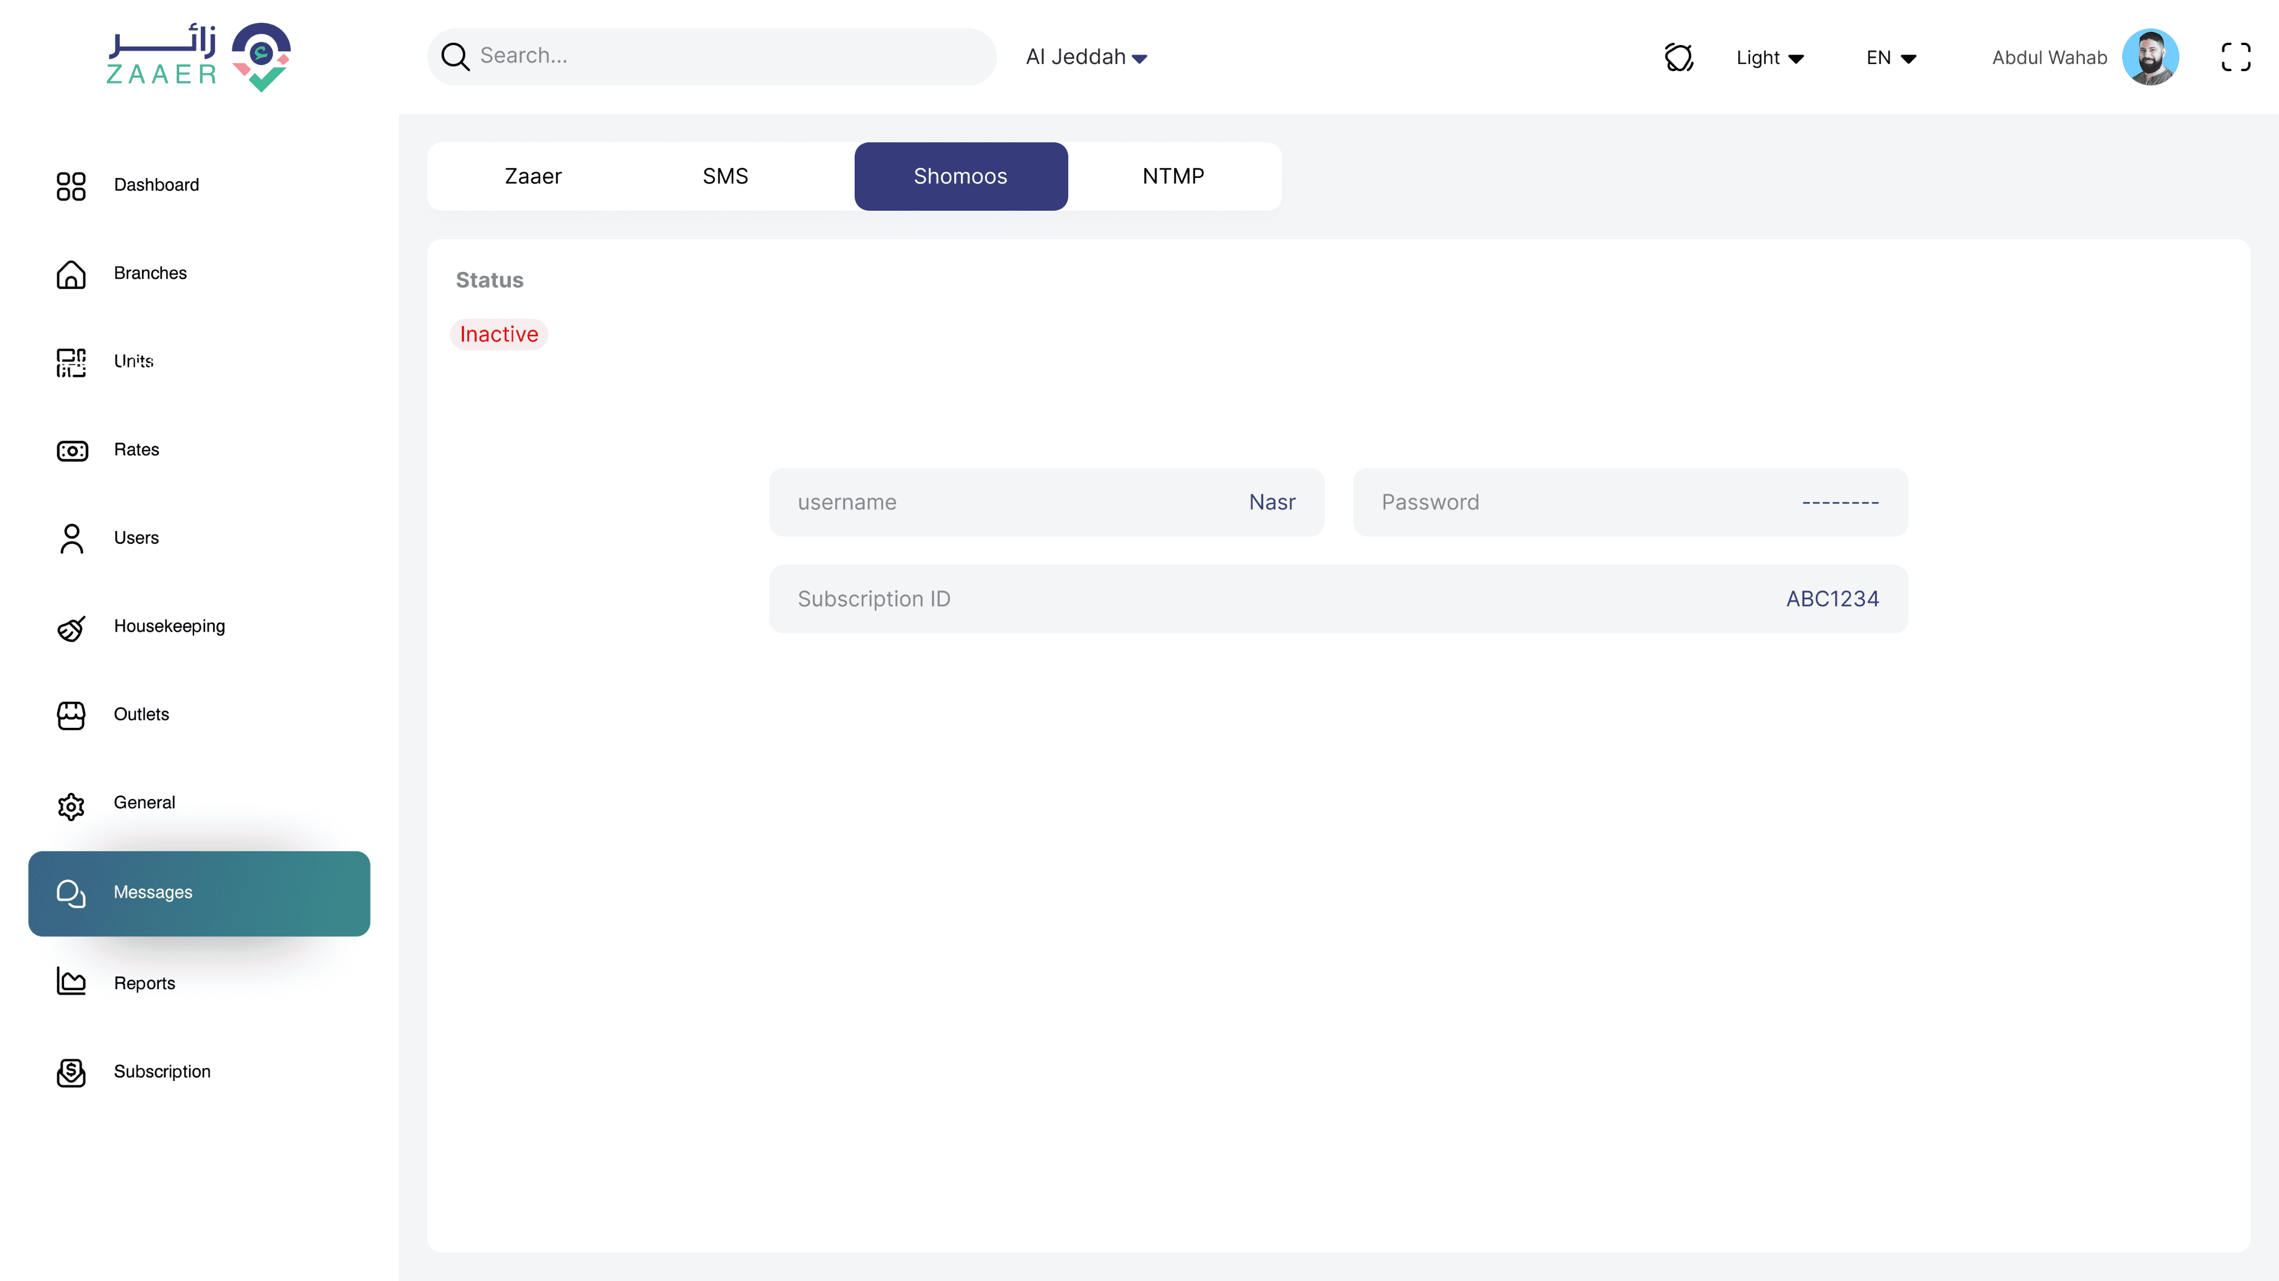Screen dimensions: 2279x1281
Task: Click inside the Search box
Action: coord(726,56)
